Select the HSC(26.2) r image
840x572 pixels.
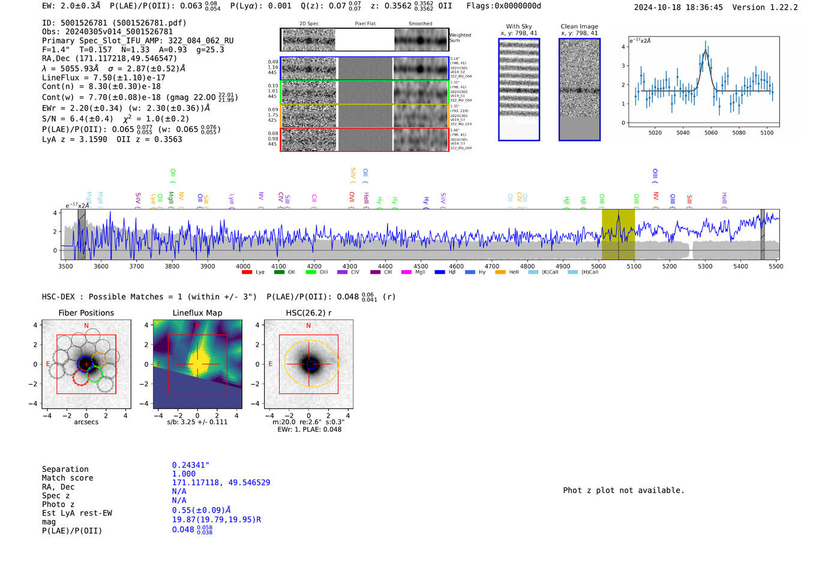pyautogui.click(x=308, y=364)
